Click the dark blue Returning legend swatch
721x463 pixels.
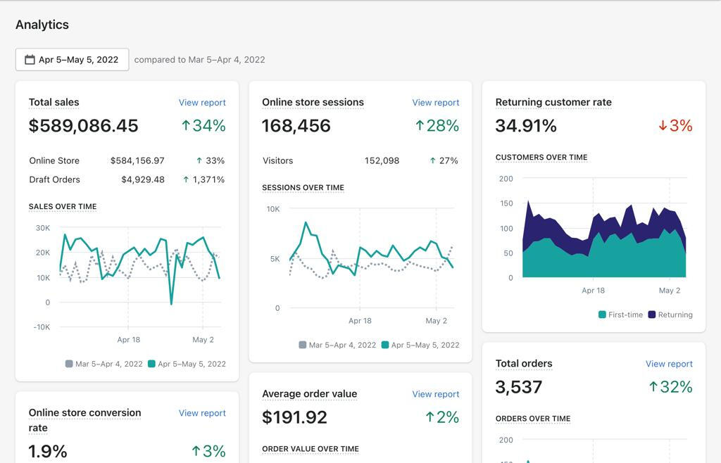coord(652,315)
